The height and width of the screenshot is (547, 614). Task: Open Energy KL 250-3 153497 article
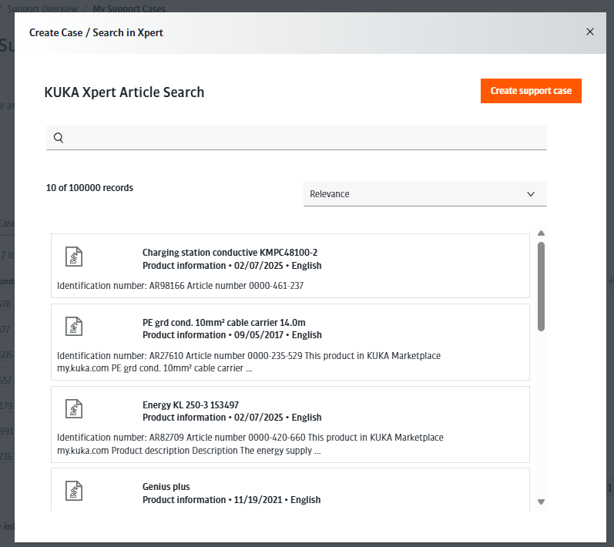pyautogui.click(x=191, y=405)
